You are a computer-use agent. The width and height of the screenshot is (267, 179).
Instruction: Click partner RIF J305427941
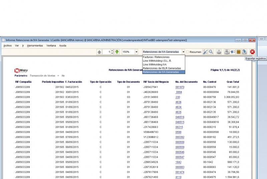coord(151,87)
